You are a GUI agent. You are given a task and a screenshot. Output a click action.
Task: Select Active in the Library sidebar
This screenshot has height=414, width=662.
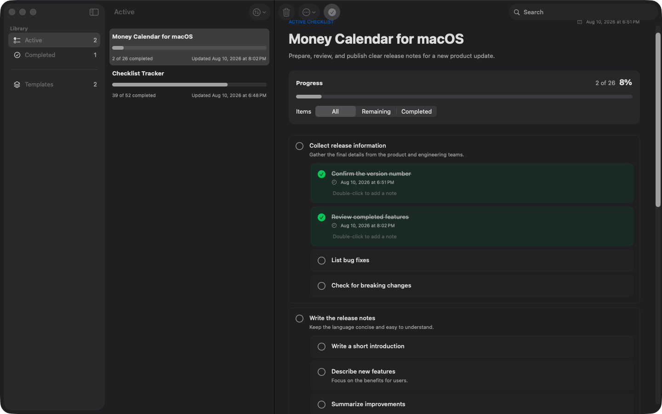click(54, 40)
